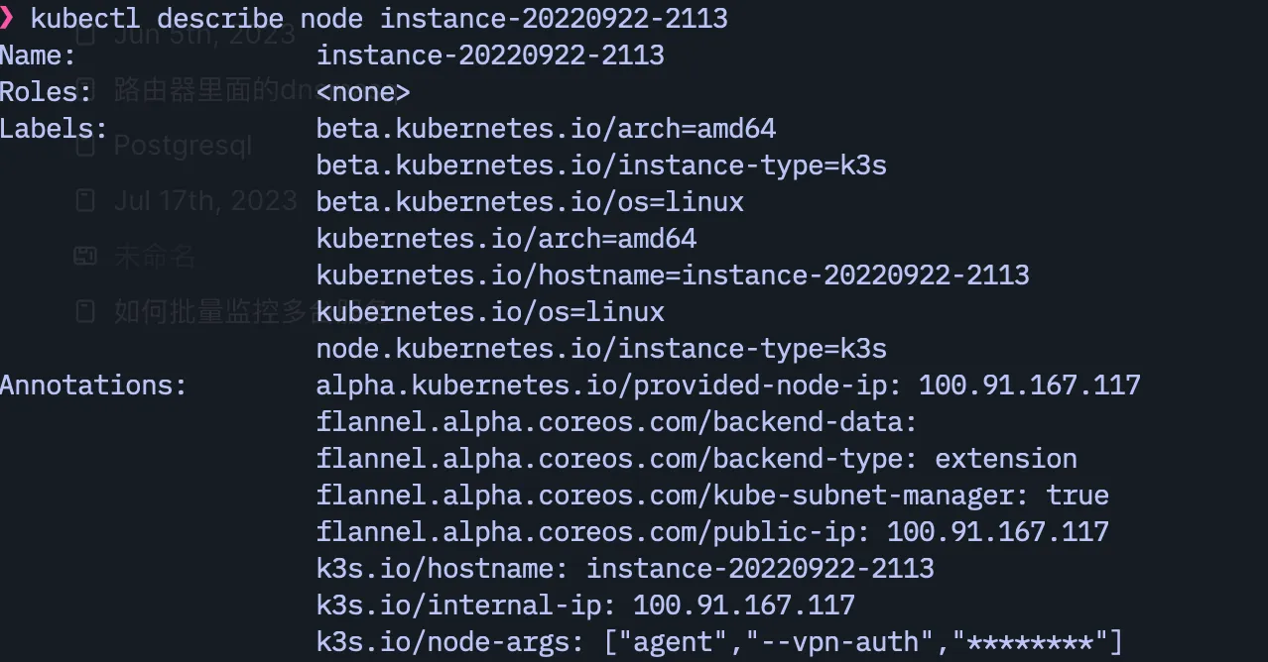Click the flannel backend-type extension line
1268x662 pixels.
pos(696,459)
